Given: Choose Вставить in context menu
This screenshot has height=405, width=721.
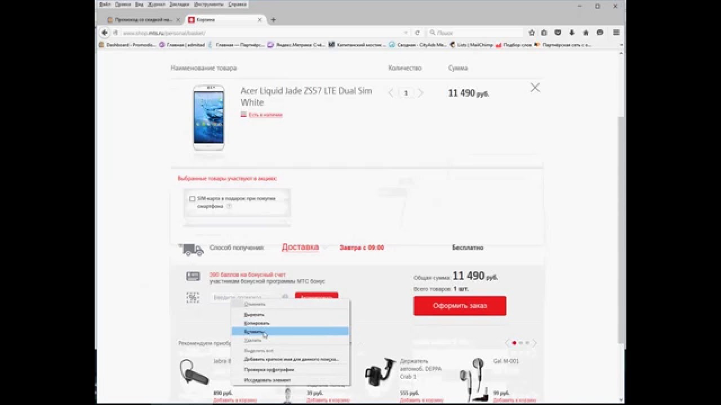Looking at the screenshot, I should click(x=290, y=331).
